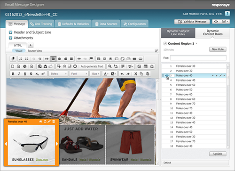Switch editor to Source View

click(35, 51)
